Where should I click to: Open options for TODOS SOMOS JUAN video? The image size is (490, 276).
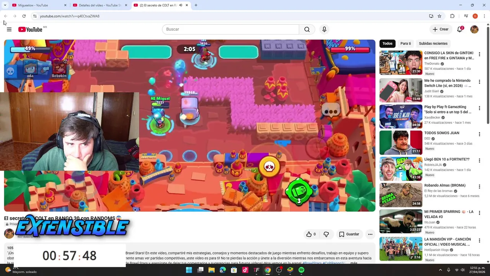(x=479, y=135)
